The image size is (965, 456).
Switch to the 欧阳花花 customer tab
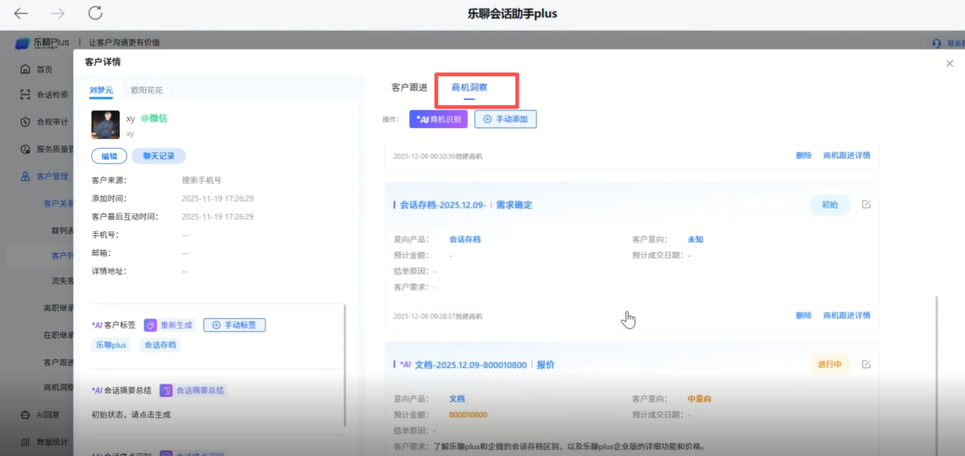146,90
